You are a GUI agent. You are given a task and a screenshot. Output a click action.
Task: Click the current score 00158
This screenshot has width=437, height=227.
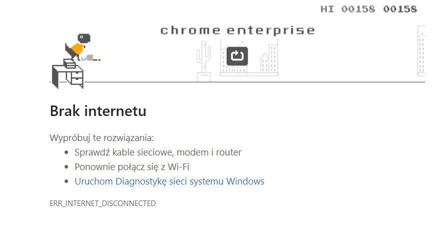400,9
